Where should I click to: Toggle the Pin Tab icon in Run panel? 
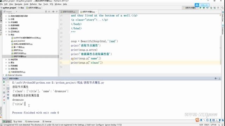[x=4, y=97]
